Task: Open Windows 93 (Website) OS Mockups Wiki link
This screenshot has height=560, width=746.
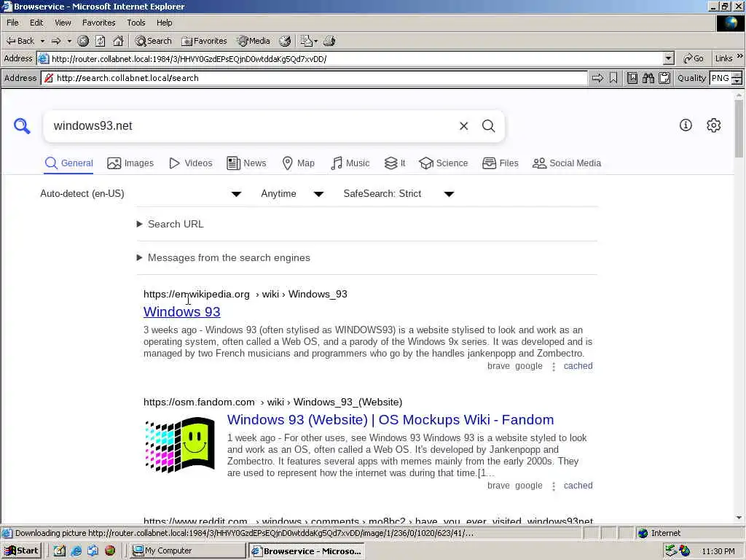Action: (390, 420)
